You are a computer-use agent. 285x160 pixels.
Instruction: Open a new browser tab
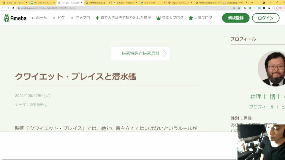tap(252, 3)
